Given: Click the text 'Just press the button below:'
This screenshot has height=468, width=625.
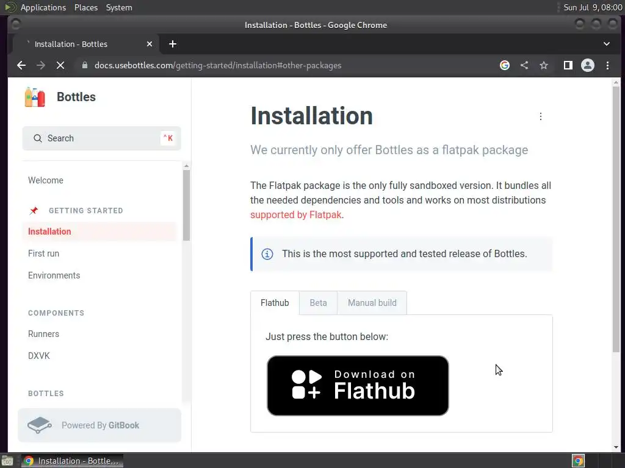Looking at the screenshot, I should [x=327, y=336].
